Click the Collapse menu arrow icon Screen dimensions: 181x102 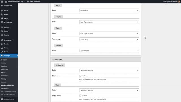tap(2, 99)
